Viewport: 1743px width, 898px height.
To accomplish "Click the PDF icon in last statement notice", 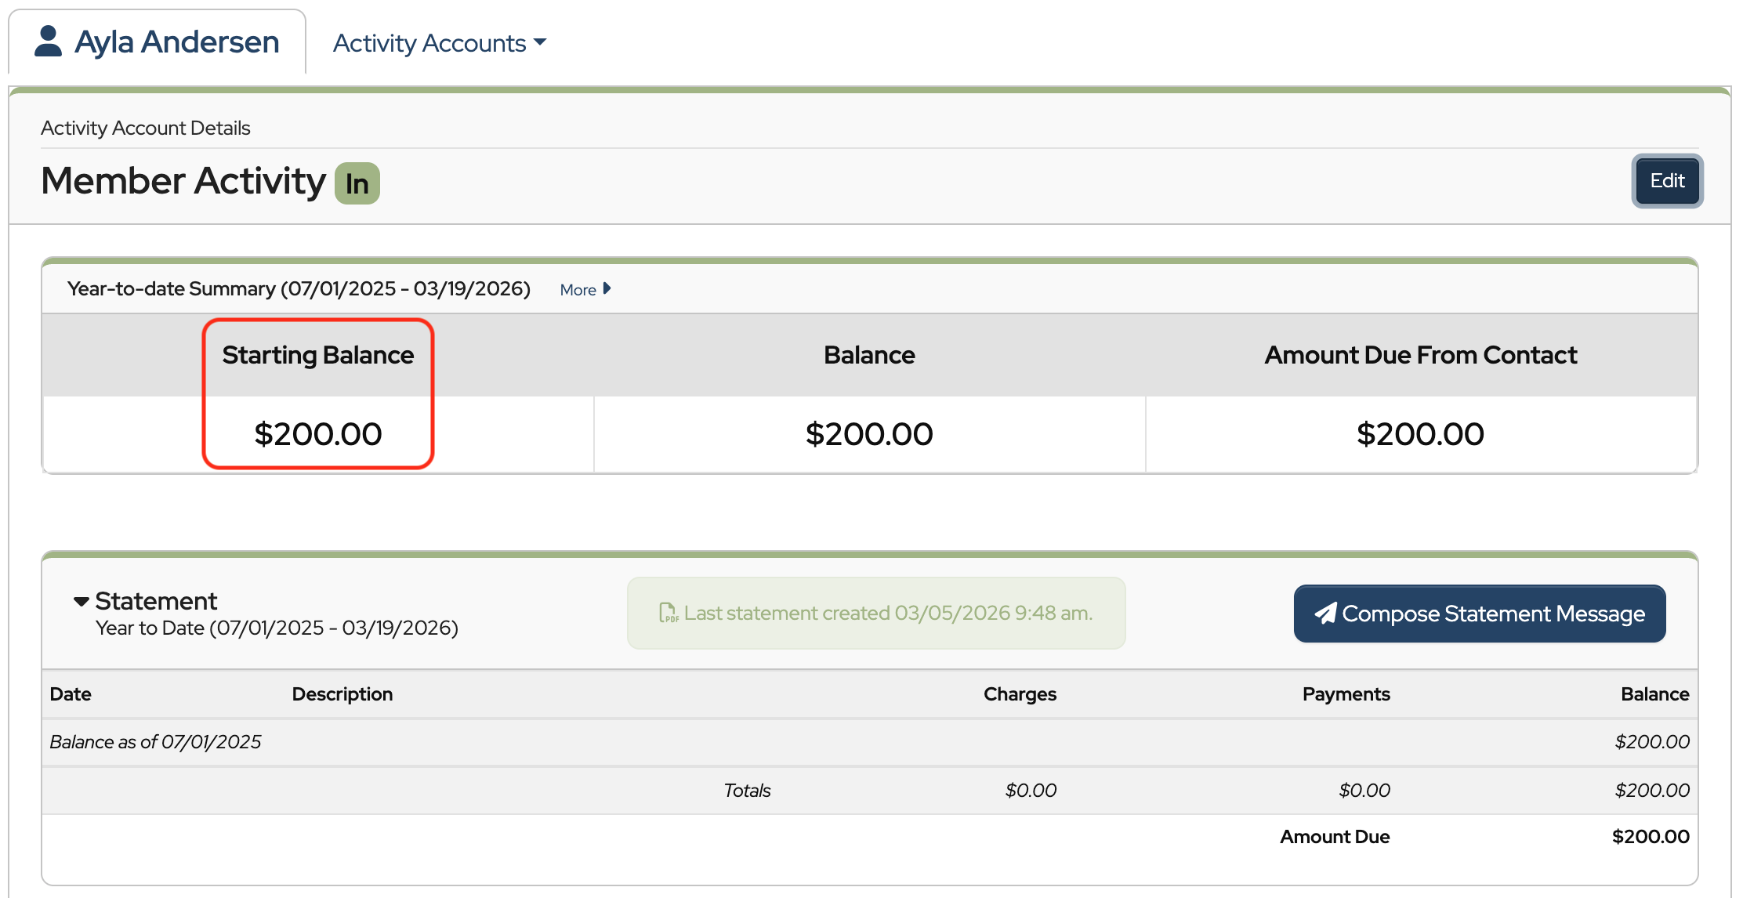I will pos(668,613).
